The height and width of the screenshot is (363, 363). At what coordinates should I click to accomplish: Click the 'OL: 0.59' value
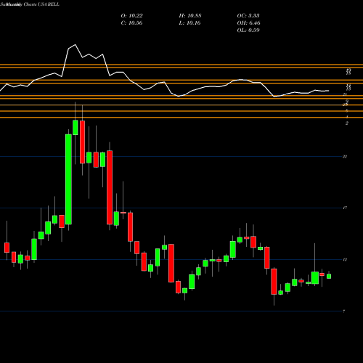point(248,30)
